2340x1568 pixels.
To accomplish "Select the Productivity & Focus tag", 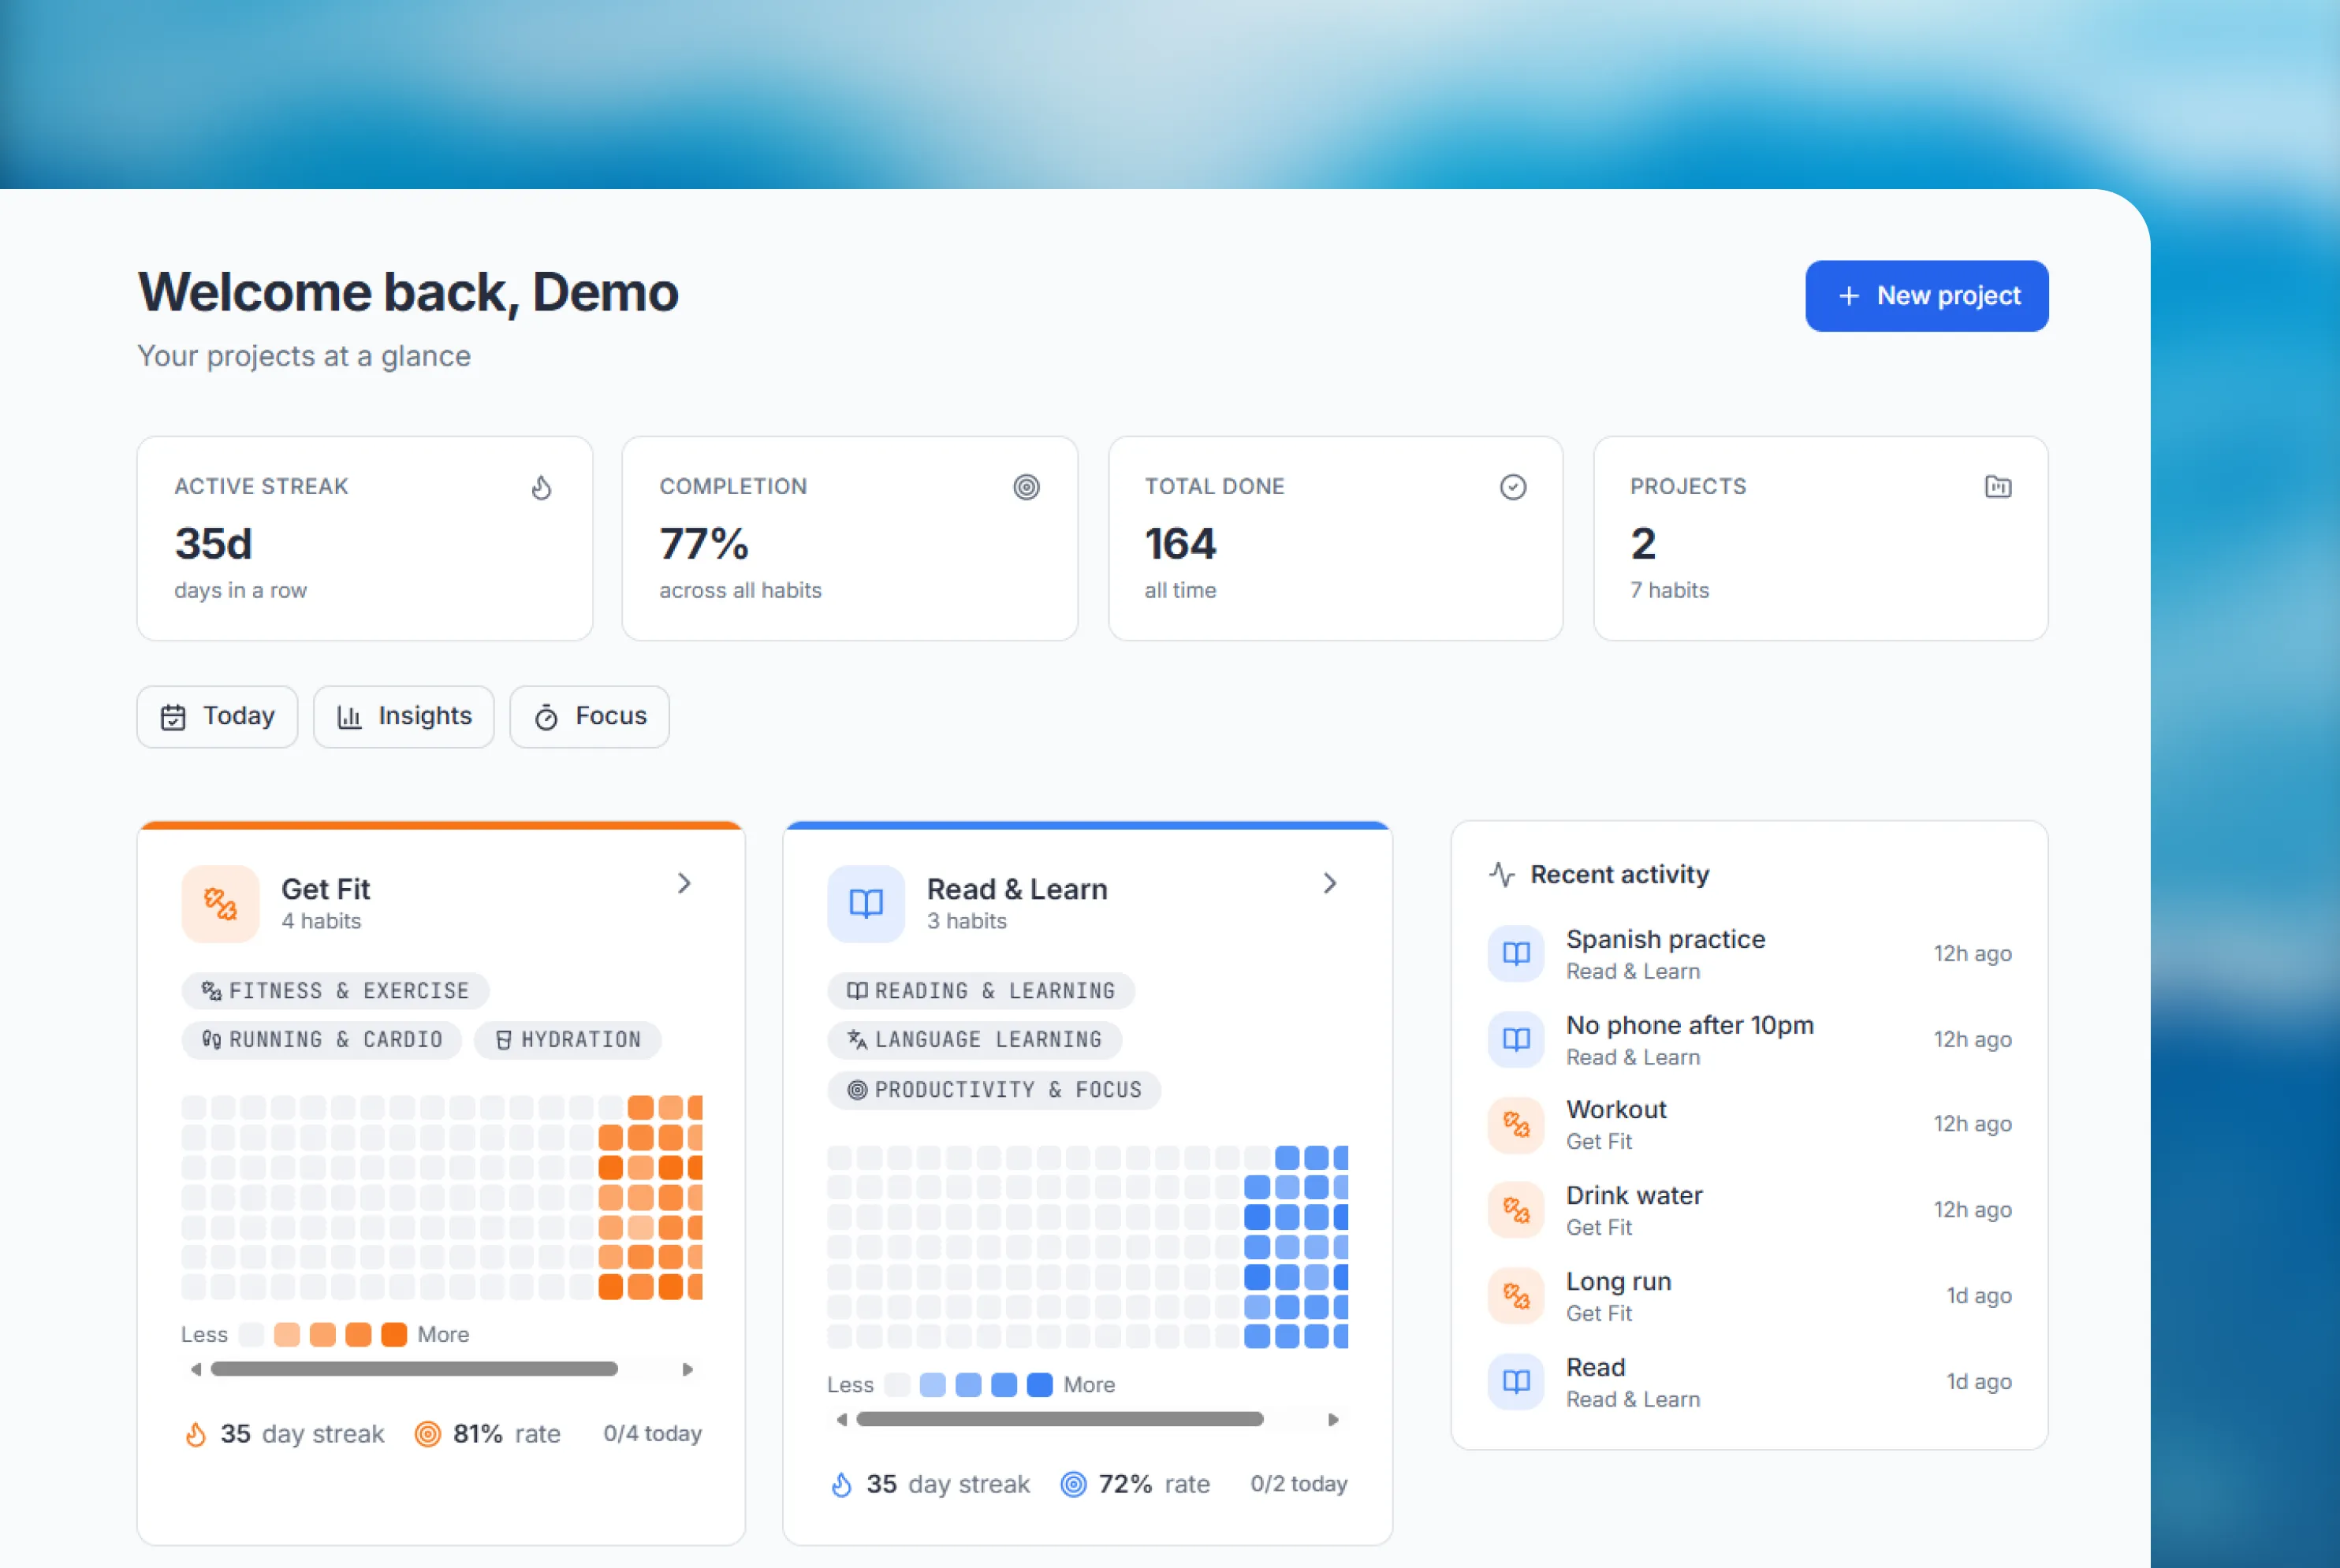I will [994, 1090].
